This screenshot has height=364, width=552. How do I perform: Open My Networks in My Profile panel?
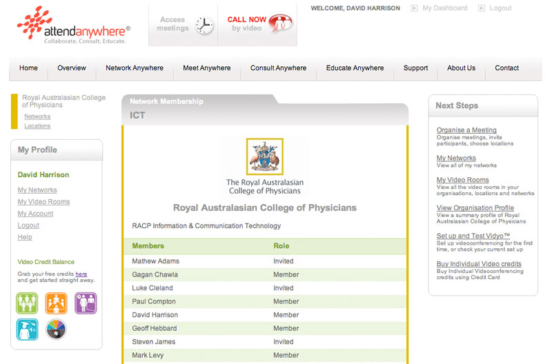(x=37, y=190)
